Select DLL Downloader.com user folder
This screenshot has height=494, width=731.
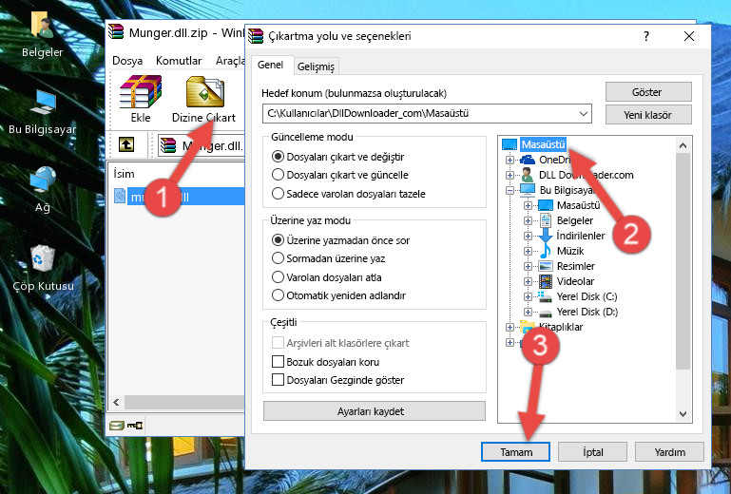click(586, 175)
